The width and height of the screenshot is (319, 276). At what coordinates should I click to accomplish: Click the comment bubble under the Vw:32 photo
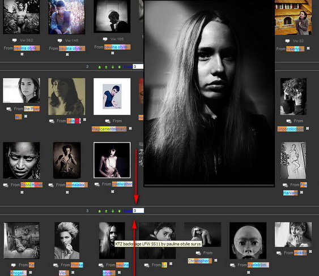pos(287,41)
